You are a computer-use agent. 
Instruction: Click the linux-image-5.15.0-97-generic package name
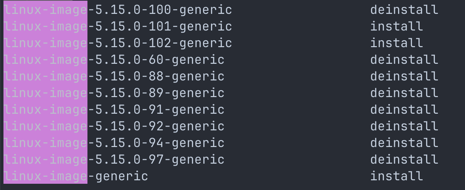pyautogui.click(x=114, y=159)
